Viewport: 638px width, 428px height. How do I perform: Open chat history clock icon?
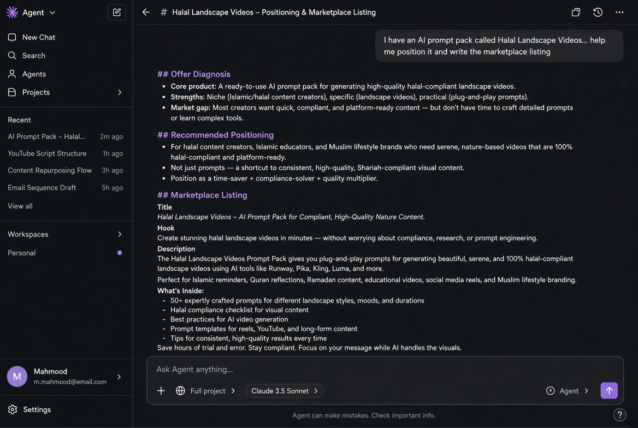pos(598,12)
